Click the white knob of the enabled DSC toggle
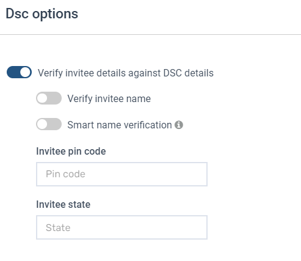Viewport: 301px width, 261px height. click(25, 72)
